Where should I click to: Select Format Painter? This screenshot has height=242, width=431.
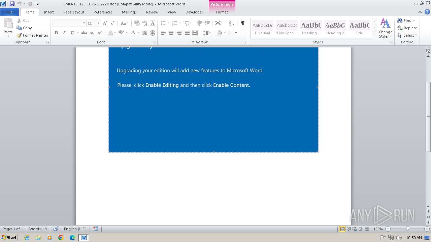[32, 35]
